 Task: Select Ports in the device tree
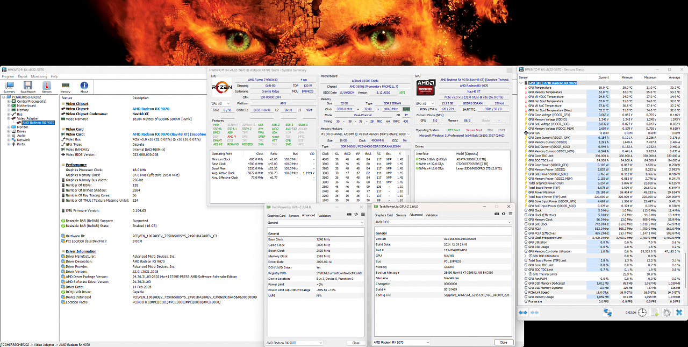20,144
